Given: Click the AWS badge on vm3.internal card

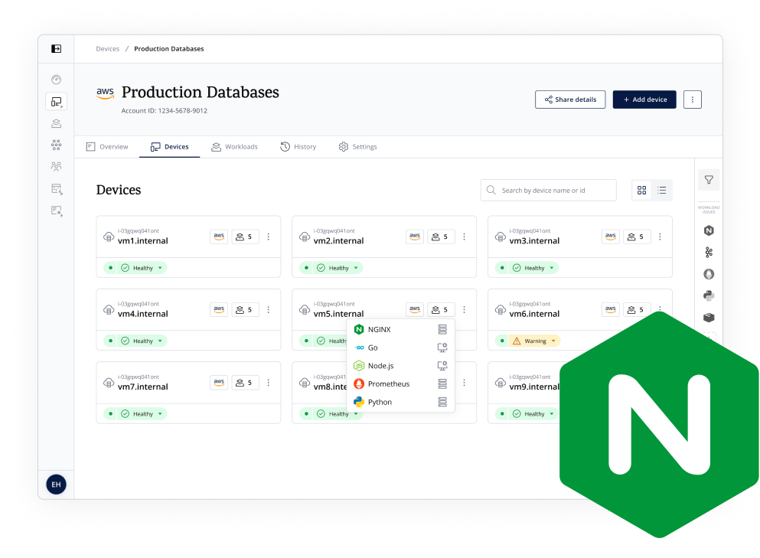Looking at the screenshot, I should pos(611,237).
